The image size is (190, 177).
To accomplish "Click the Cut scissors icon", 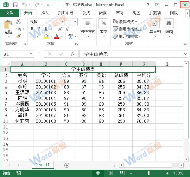I will (18, 22).
